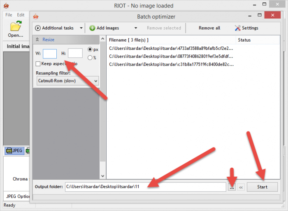
Task: Select the percent radio button
Action: tap(90, 58)
